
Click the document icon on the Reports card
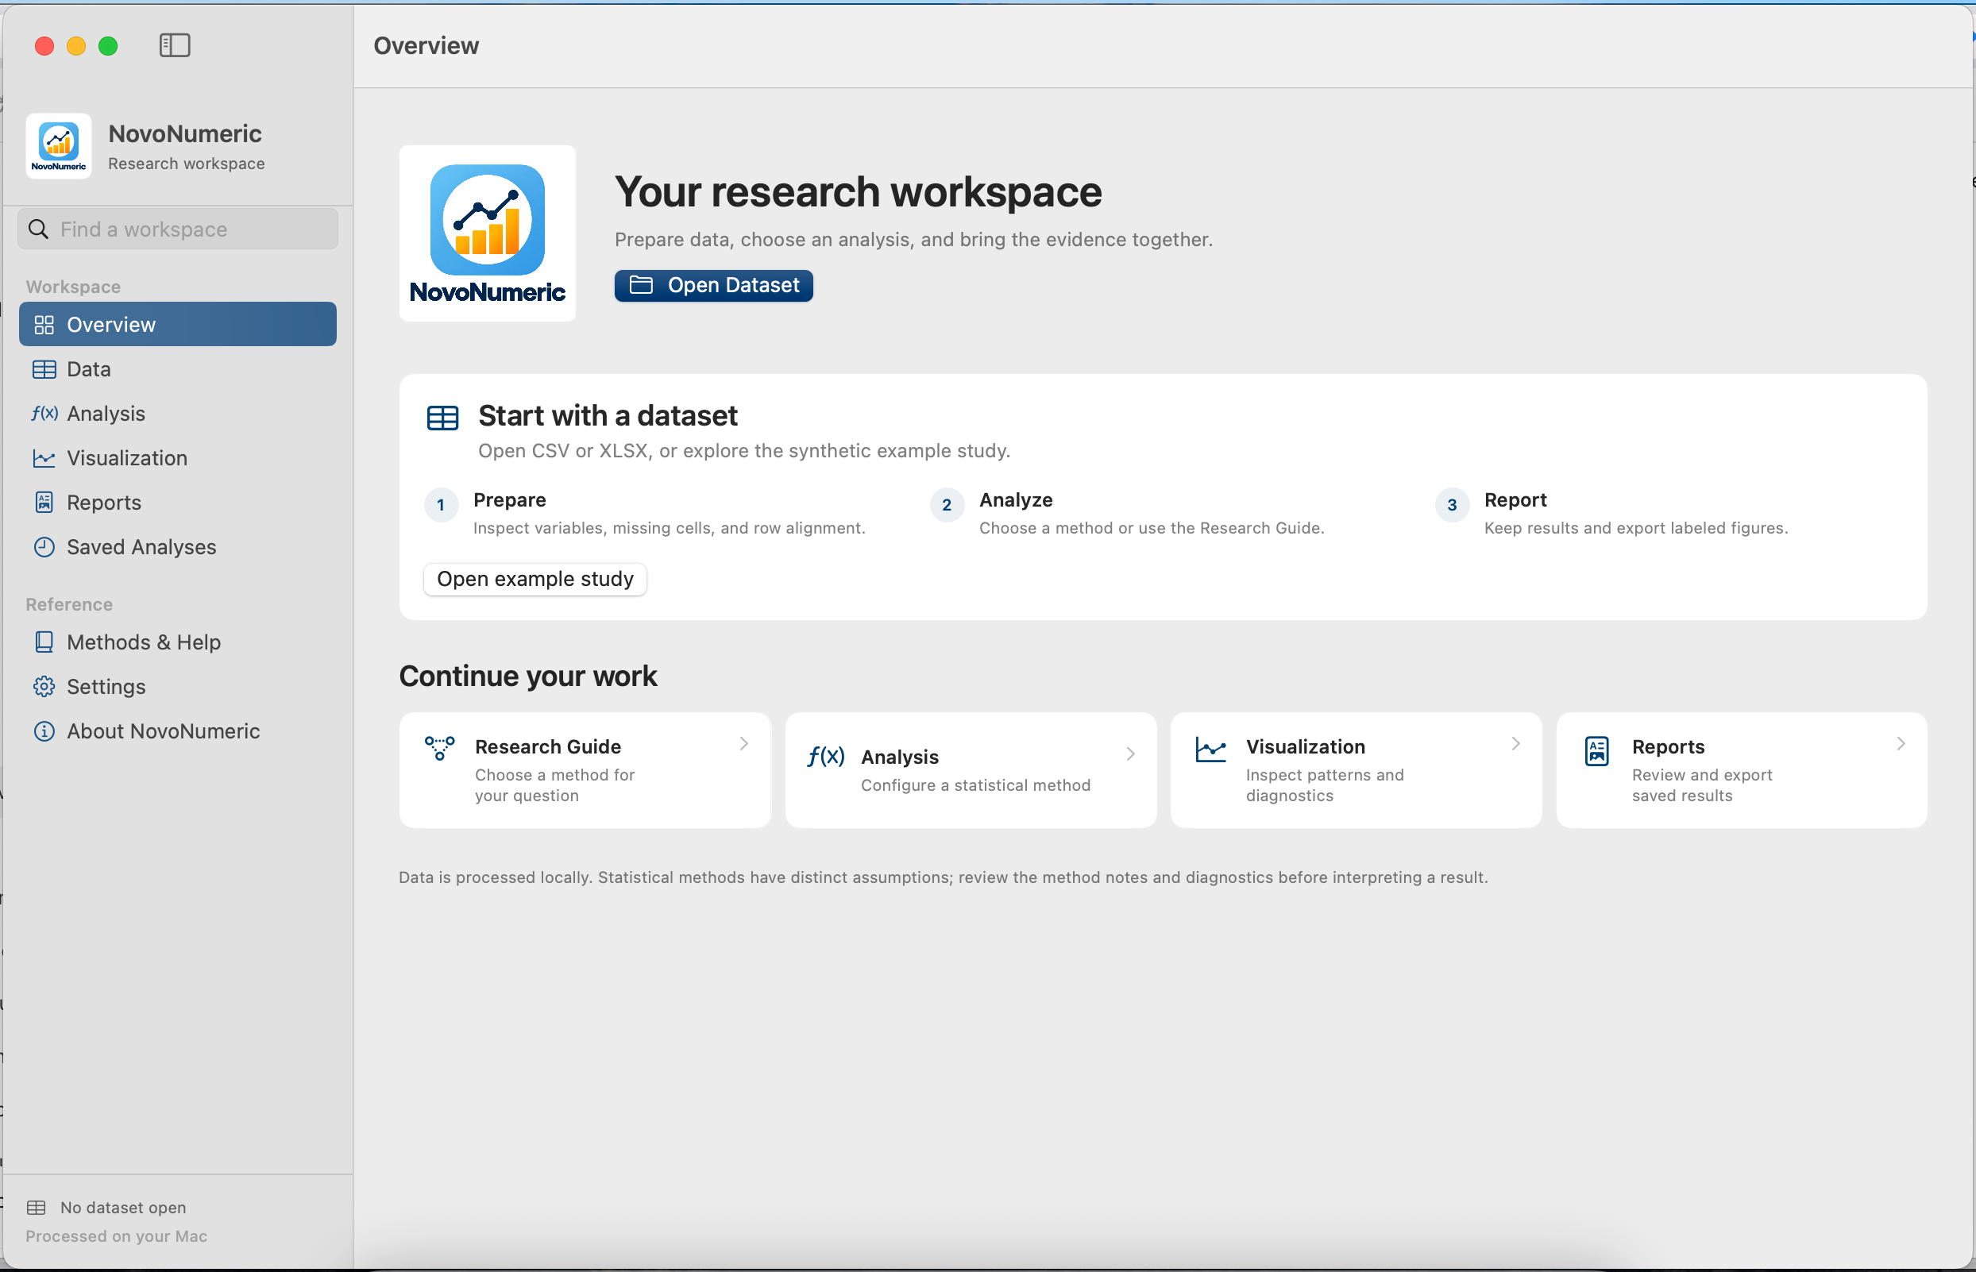(1597, 752)
